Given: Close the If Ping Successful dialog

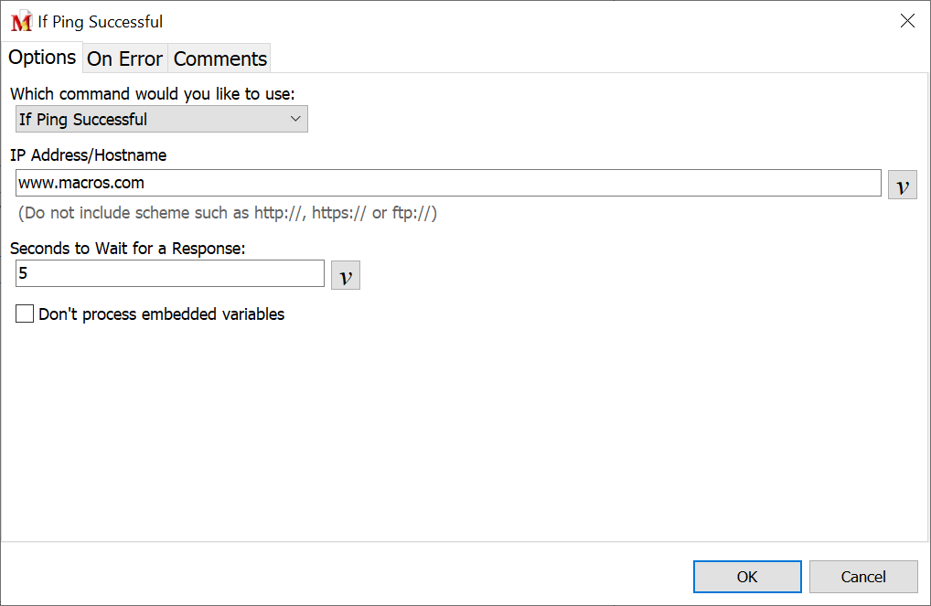Looking at the screenshot, I should coord(907,21).
